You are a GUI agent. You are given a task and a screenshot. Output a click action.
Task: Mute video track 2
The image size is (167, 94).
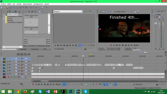[x=26, y=62]
